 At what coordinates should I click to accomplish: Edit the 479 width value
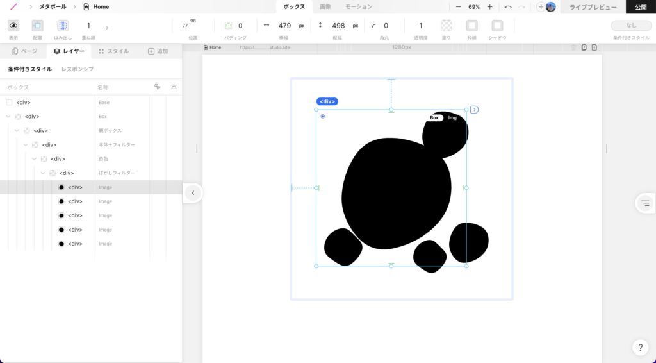click(x=284, y=26)
